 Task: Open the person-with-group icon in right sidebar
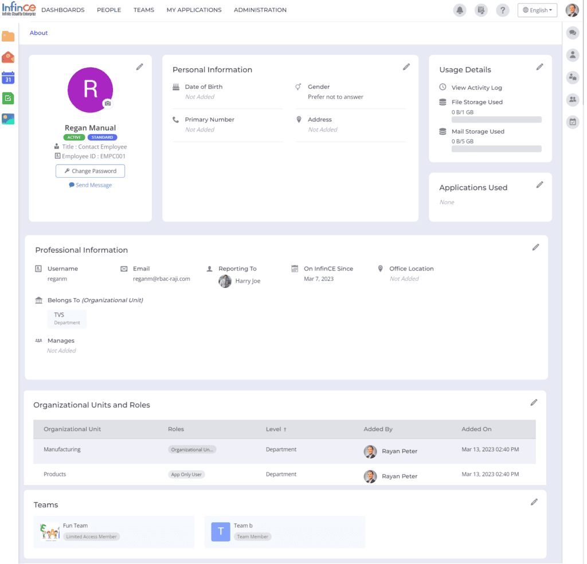(x=573, y=77)
